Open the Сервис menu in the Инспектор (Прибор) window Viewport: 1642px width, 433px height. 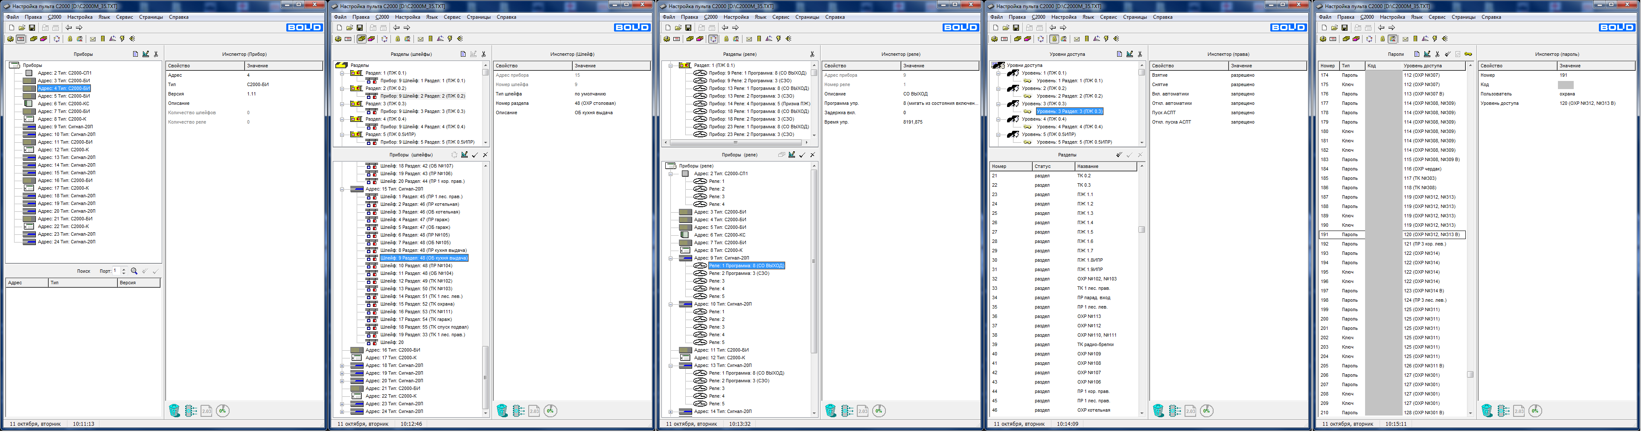point(124,17)
